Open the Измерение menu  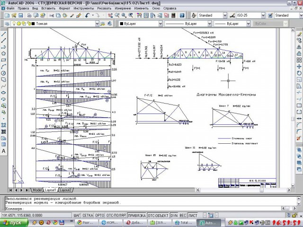tap(123, 9)
